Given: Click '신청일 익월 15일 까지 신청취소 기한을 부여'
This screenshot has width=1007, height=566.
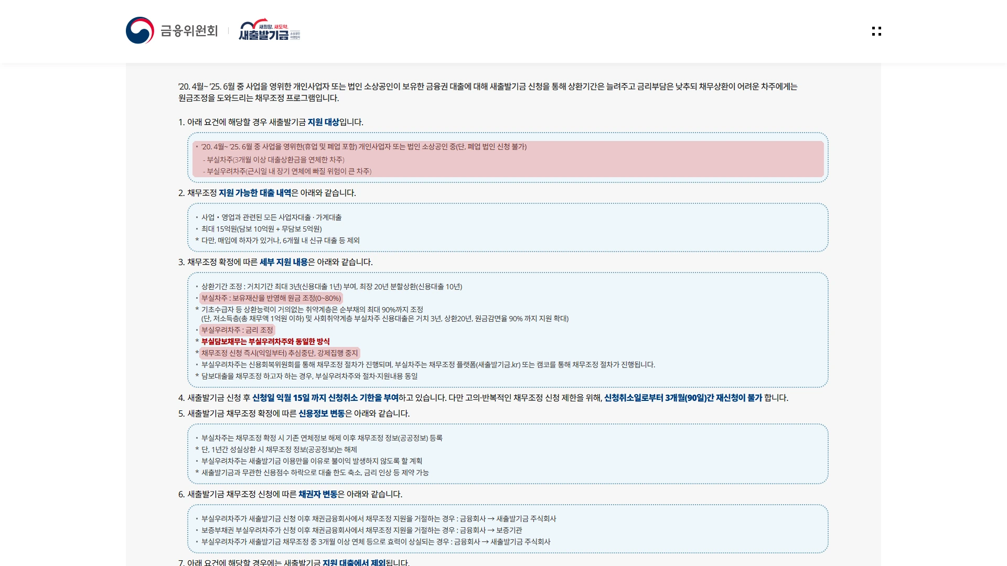Looking at the screenshot, I should 325,398.
